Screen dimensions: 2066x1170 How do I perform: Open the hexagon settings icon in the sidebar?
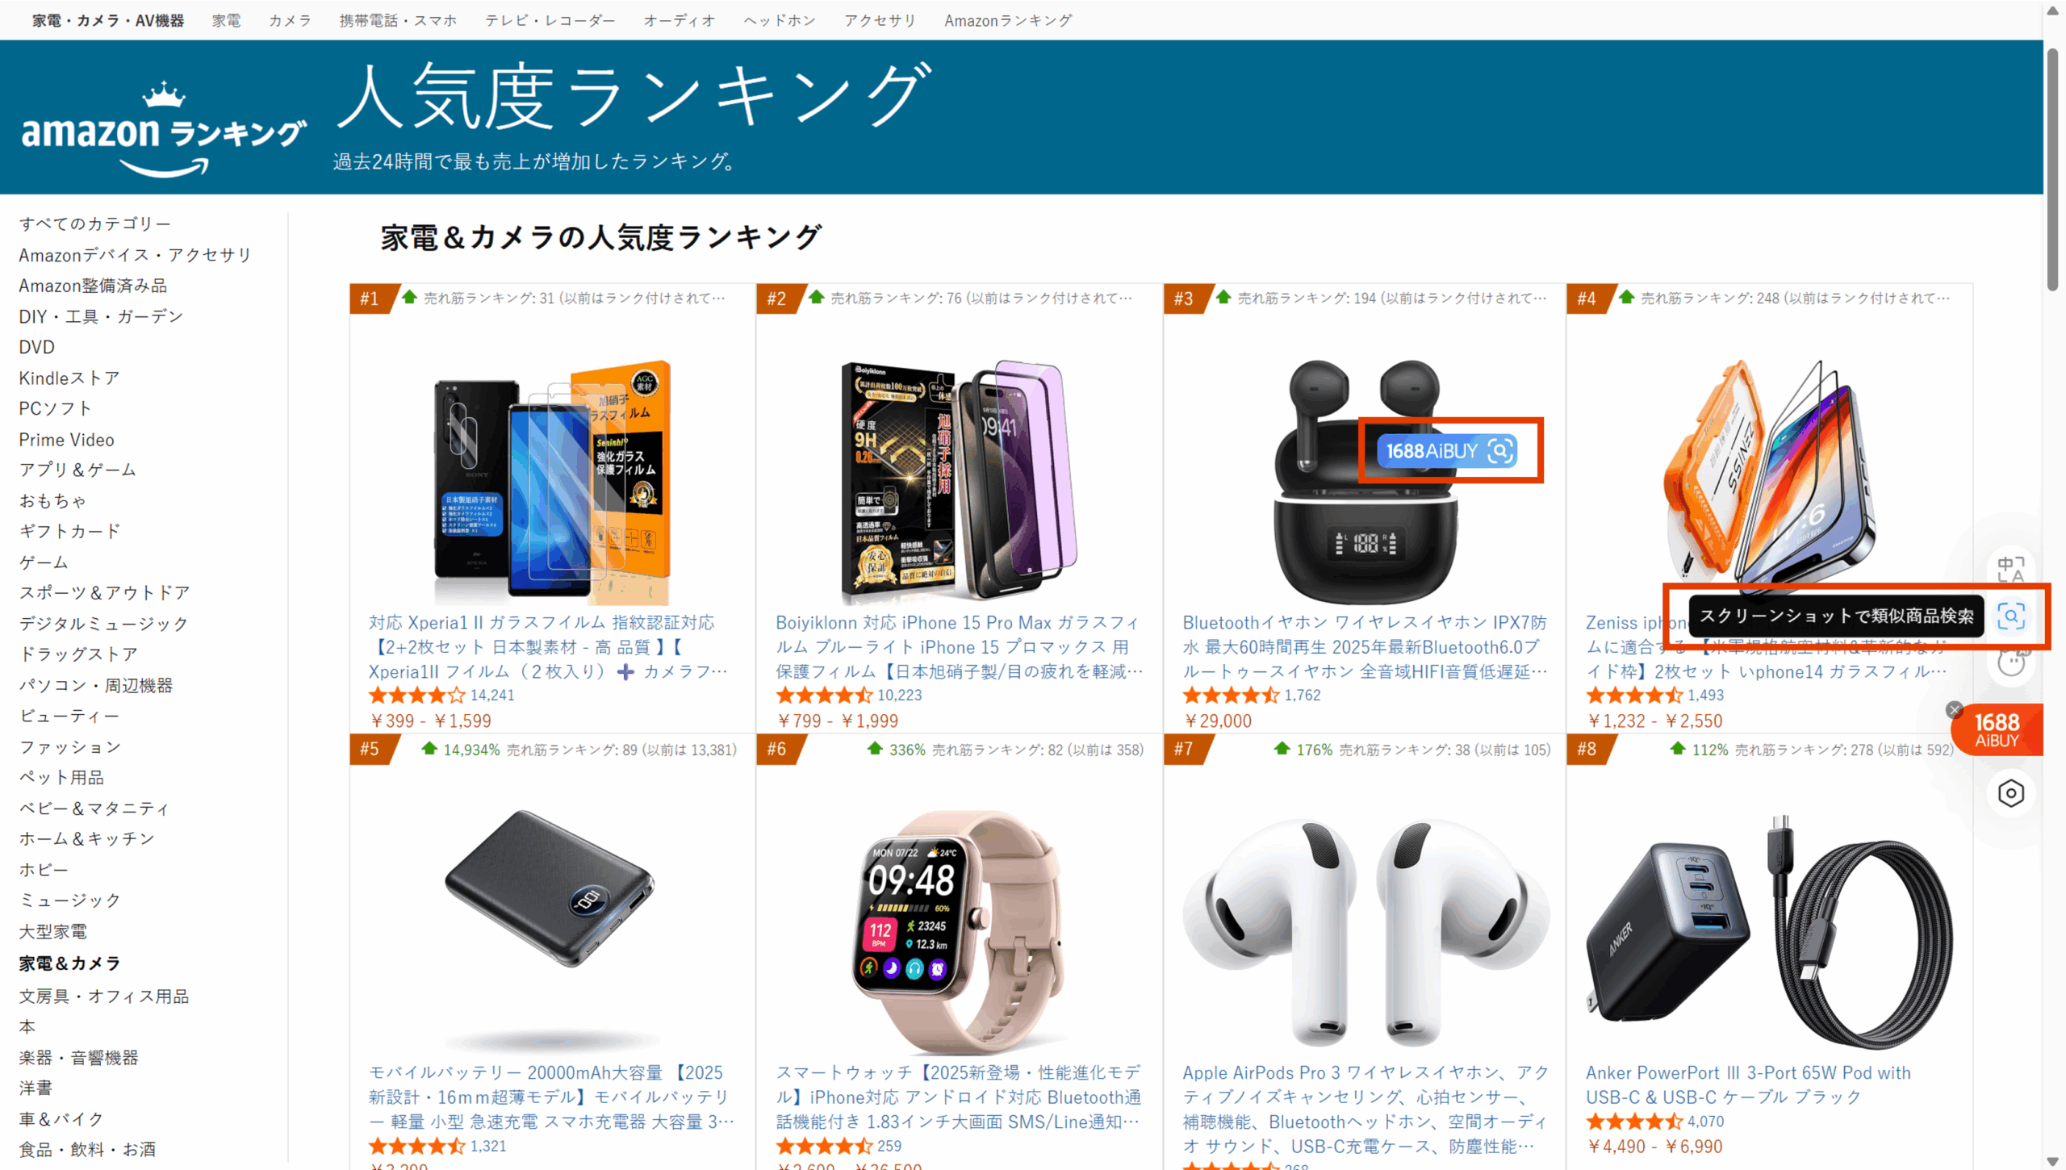[2011, 793]
